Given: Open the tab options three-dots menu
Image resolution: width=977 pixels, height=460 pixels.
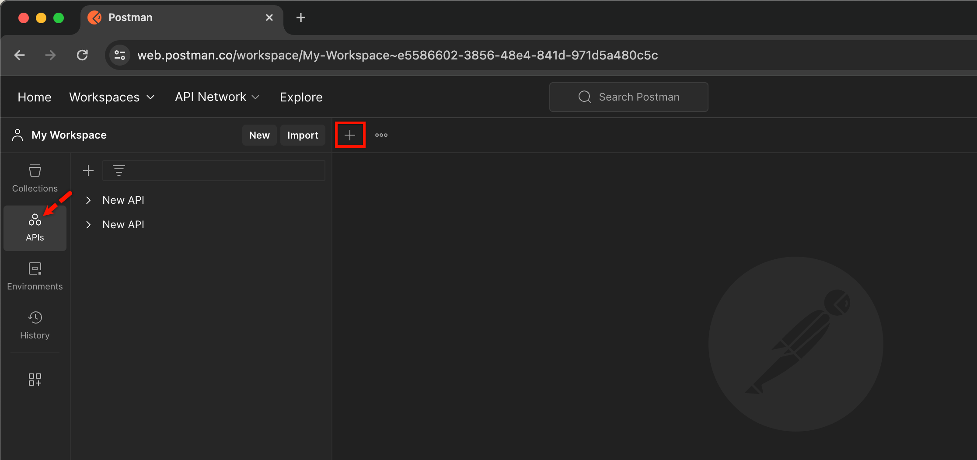Looking at the screenshot, I should [381, 135].
